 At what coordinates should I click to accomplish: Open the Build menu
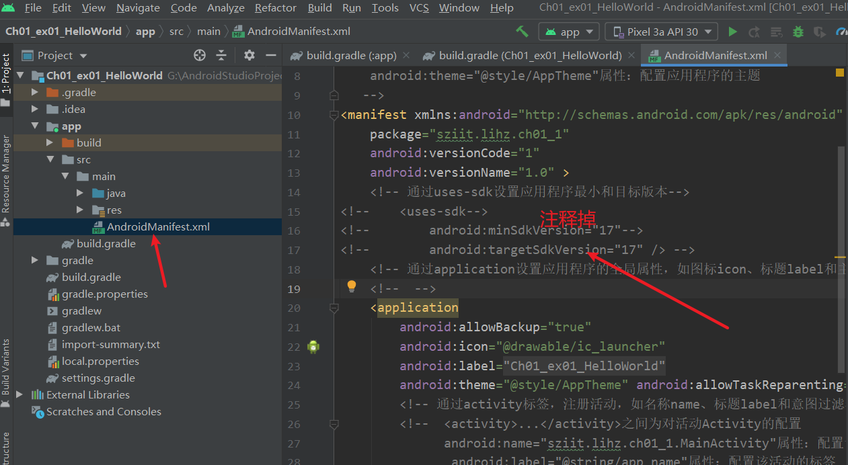pyautogui.click(x=319, y=8)
